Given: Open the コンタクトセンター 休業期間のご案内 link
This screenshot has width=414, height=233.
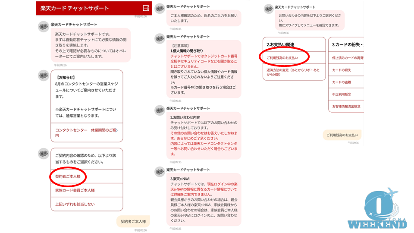Looking at the screenshot, I should [87, 132].
